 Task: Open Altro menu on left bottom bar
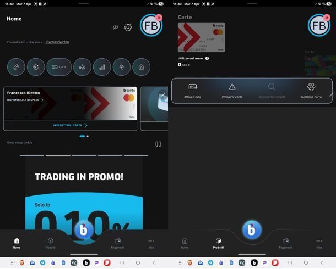pyautogui.click(x=151, y=243)
